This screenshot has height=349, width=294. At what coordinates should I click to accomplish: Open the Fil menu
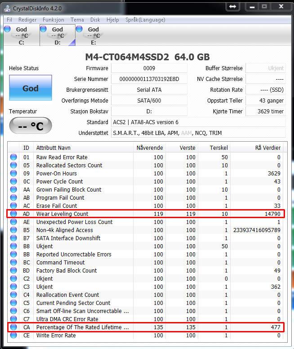point(9,20)
